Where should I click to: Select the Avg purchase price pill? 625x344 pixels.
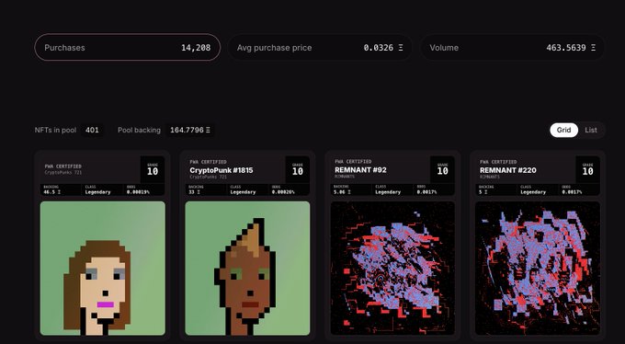320,48
